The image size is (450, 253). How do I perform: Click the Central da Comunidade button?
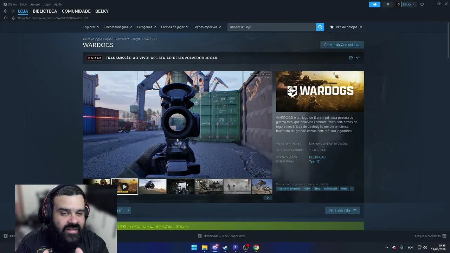point(342,45)
